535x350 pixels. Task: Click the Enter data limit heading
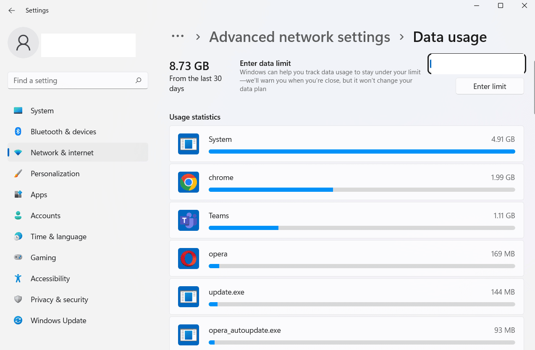tap(265, 63)
